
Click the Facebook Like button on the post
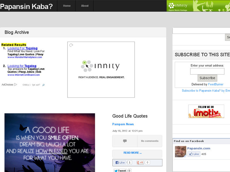[x=120, y=163]
